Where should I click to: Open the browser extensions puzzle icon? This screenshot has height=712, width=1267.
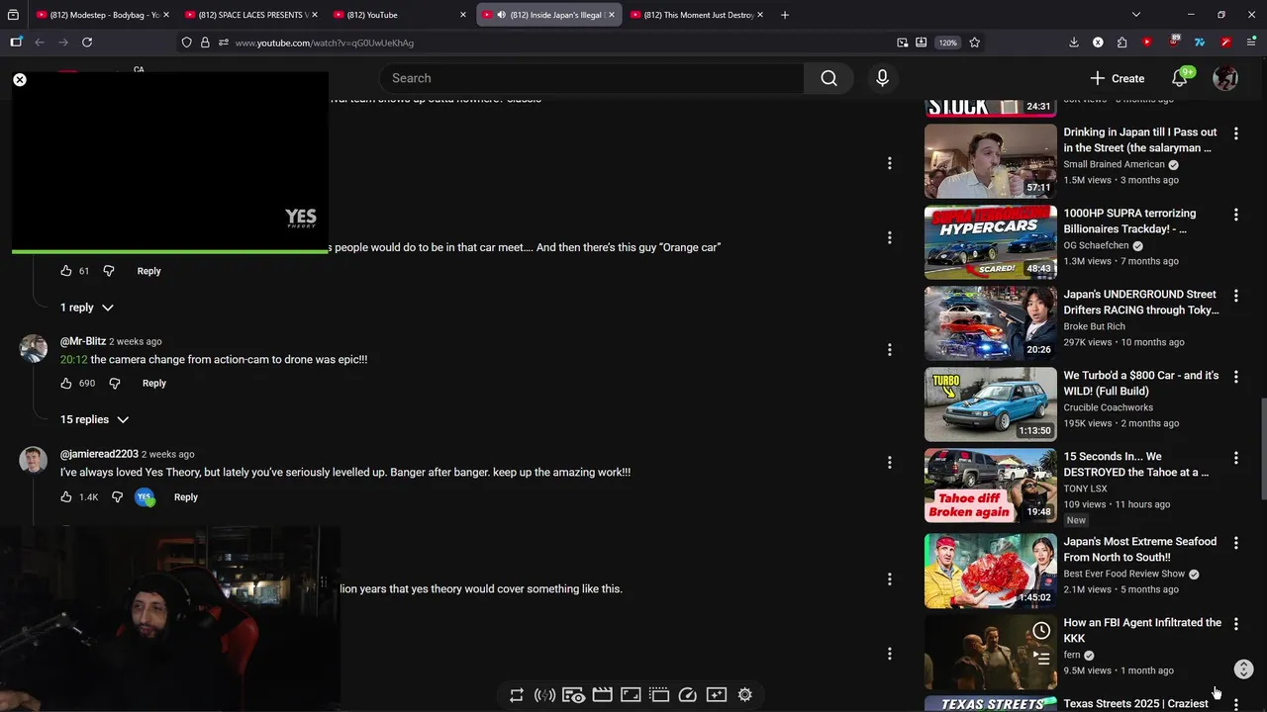point(1121,43)
